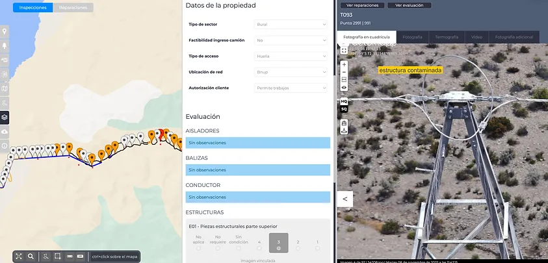Click 'E01 - Piezas estructurales parte superior' heading
Screen dimensions: 548x263
tap(233, 227)
